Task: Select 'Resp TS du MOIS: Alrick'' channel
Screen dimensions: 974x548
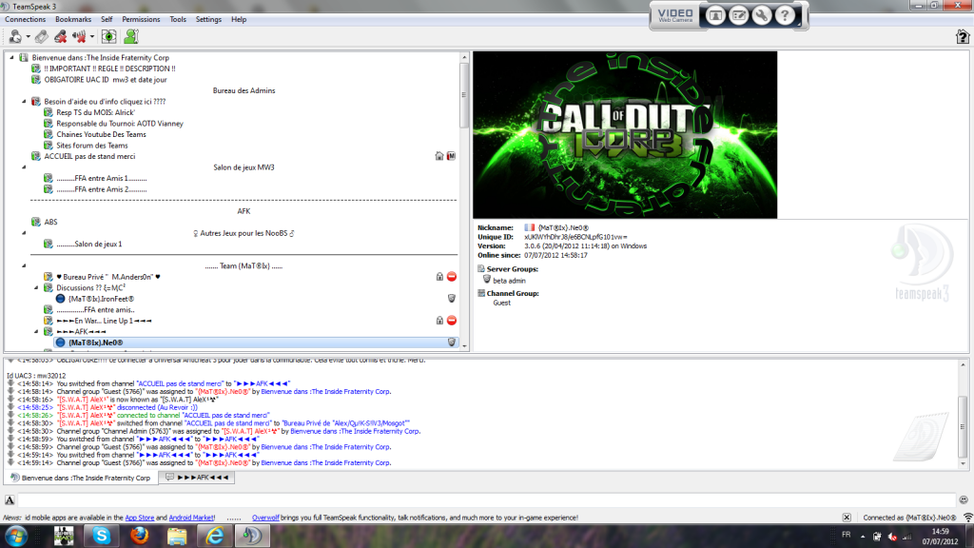Action: tap(96, 112)
